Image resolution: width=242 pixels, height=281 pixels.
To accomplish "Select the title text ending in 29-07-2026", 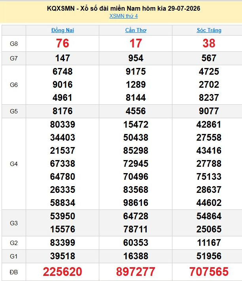I will (x=123, y=8).
